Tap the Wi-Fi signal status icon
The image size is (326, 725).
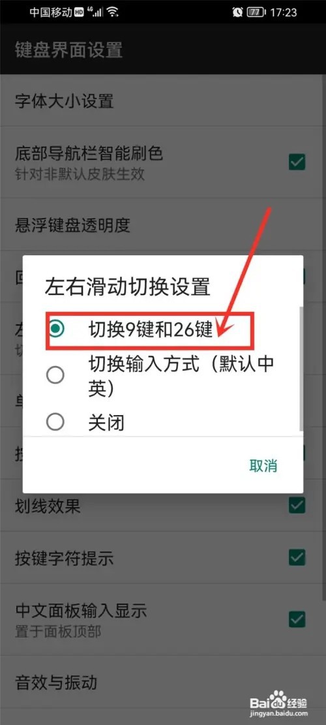click(x=112, y=12)
